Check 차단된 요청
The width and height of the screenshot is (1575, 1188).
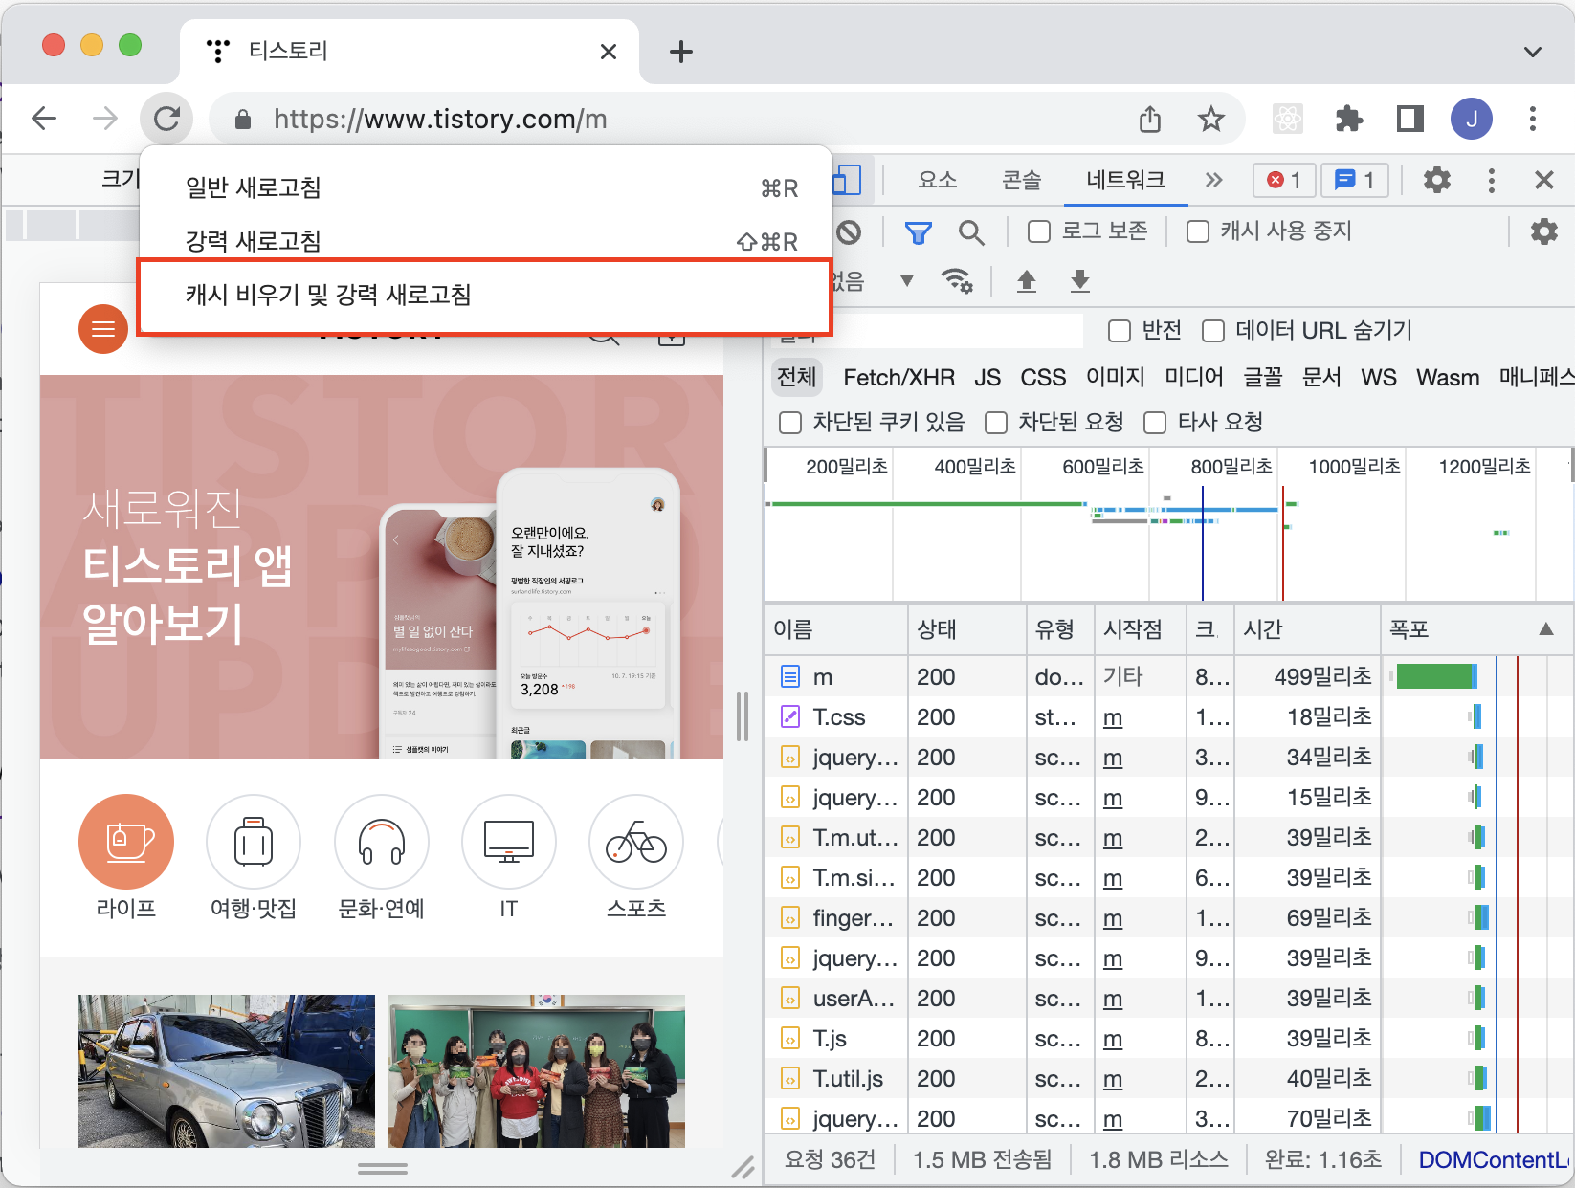pos(996,423)
